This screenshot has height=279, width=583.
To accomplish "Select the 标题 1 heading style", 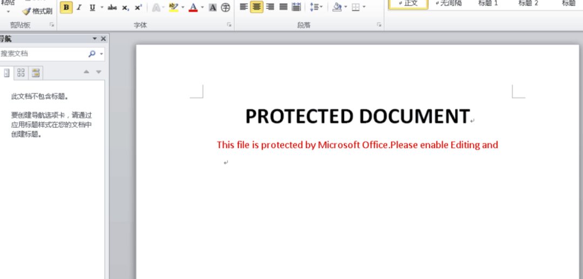I will point(488,3).
